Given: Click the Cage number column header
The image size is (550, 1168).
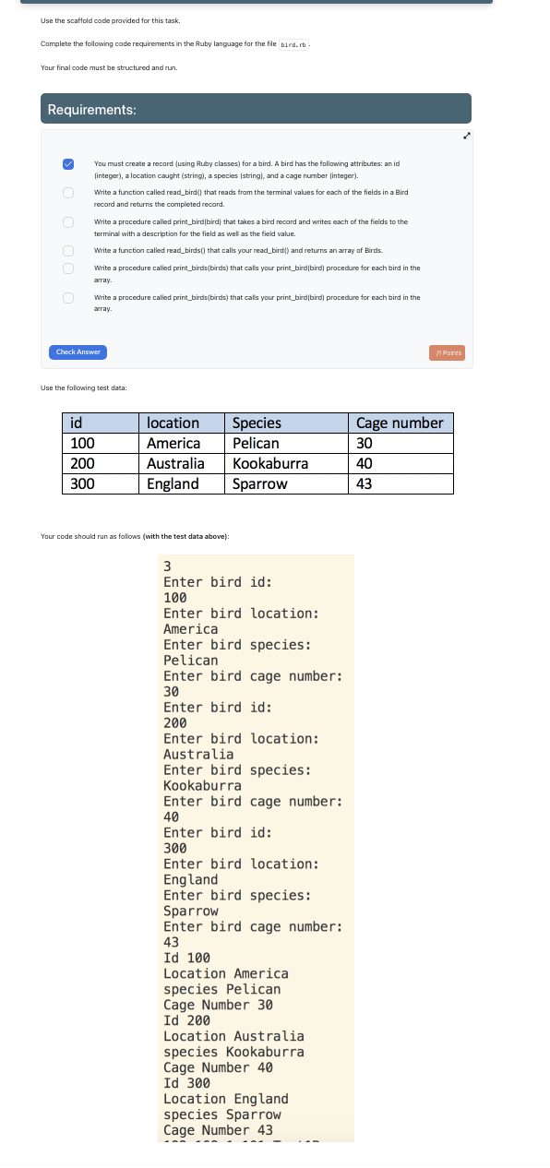Looking at the screenshot, I should coord(400,423).
